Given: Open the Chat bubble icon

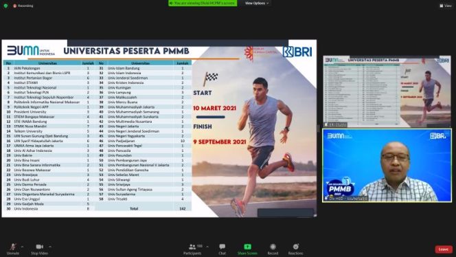Looking at the screenshot, I should (x=223, y=247).
